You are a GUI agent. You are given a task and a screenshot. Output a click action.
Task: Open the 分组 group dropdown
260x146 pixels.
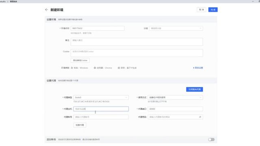point(176,28)
